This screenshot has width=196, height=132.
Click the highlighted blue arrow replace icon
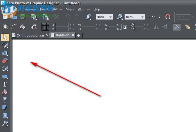pyautogui.click(x=177, y=27)
